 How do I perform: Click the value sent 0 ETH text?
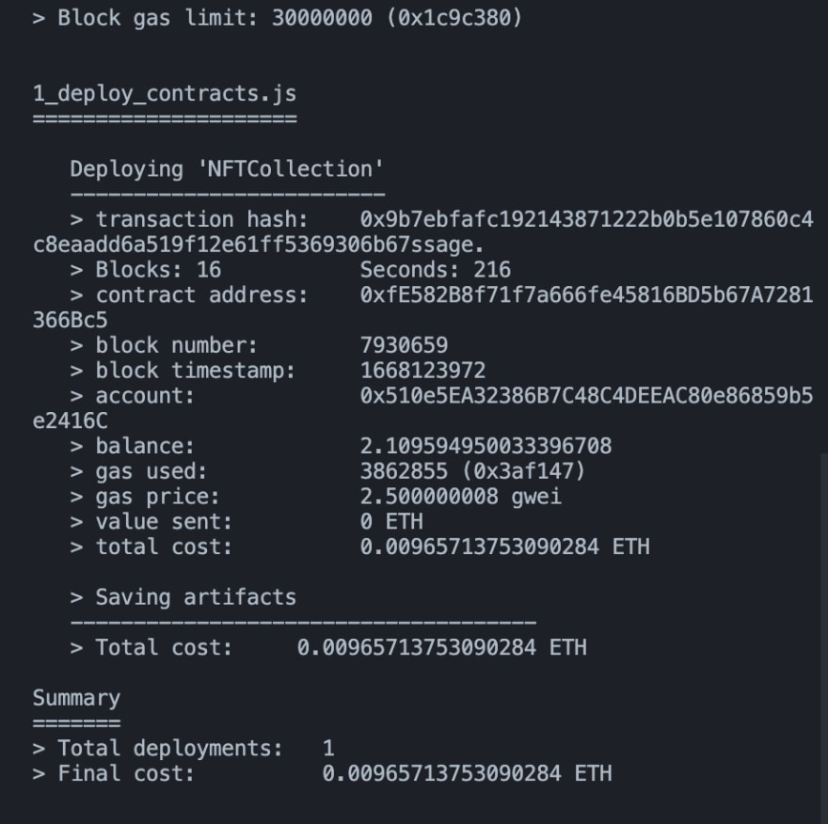pos(391,521)
